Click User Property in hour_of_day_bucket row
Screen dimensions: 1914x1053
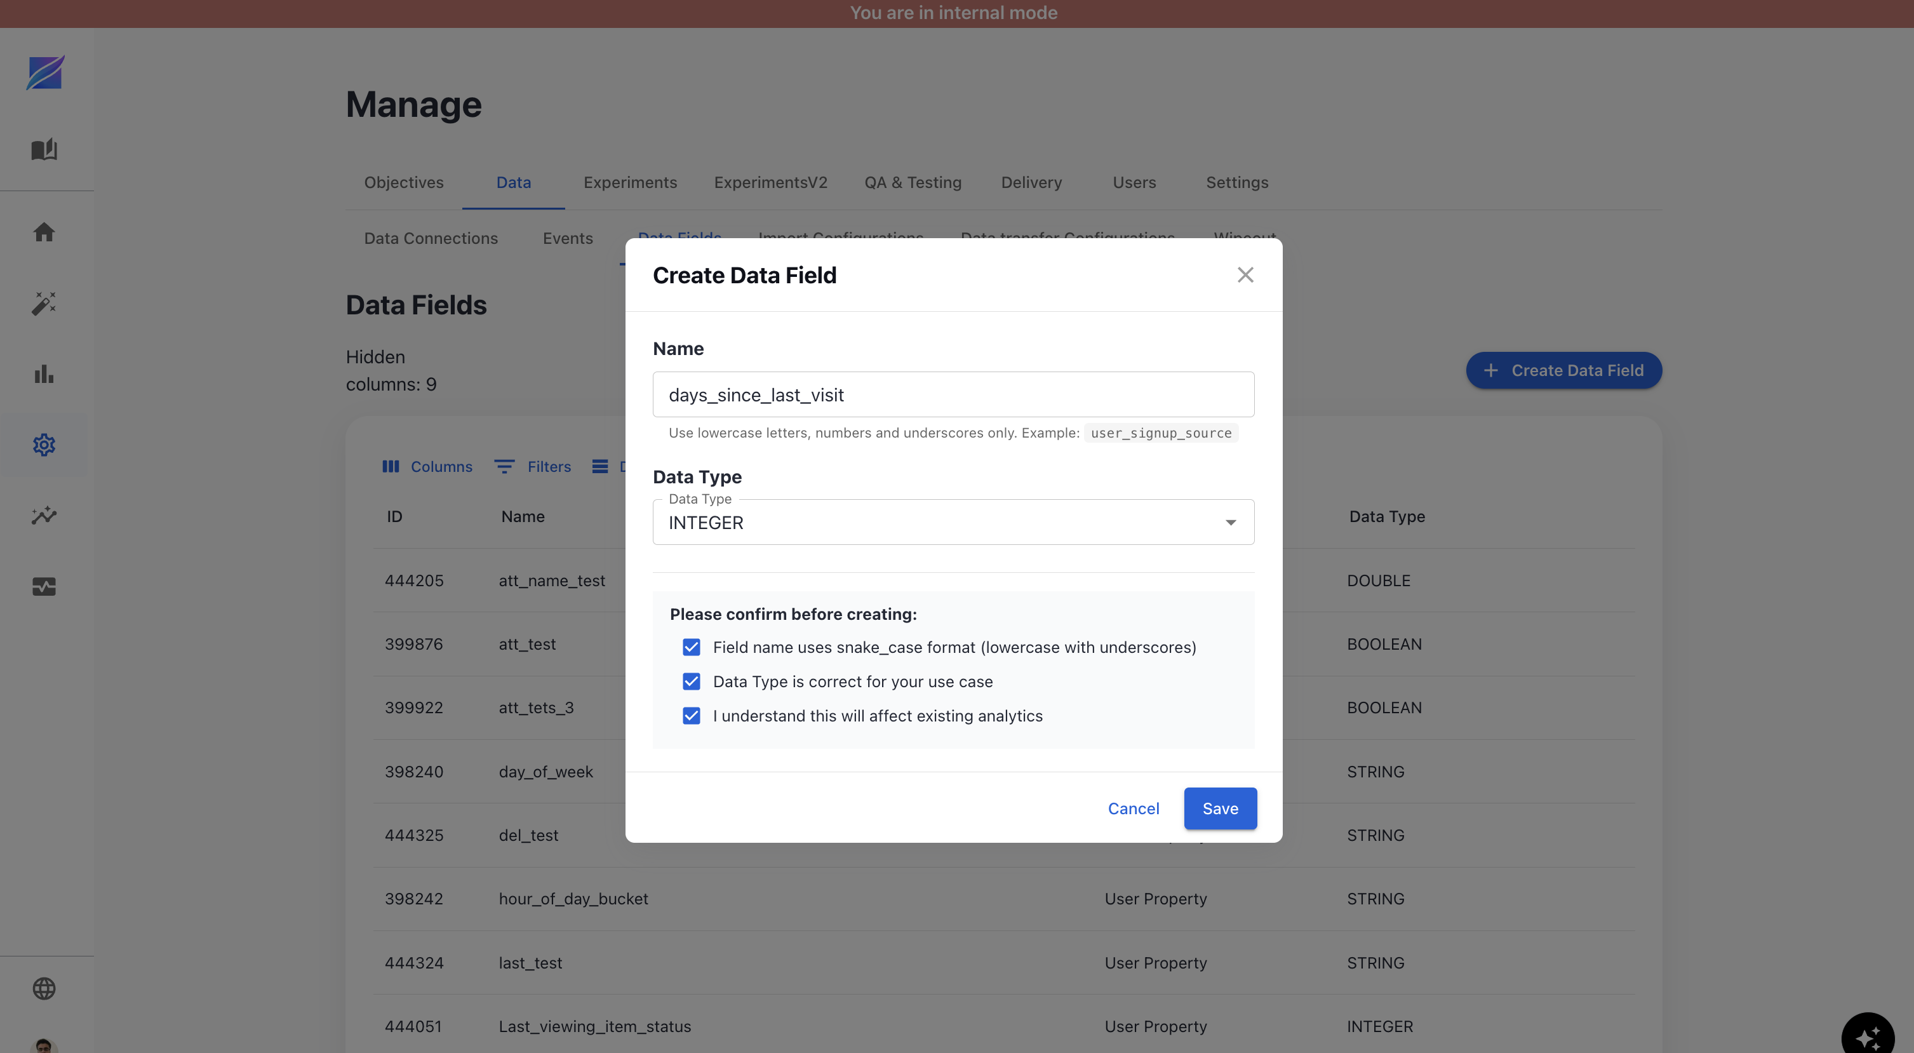(1155, 899)
